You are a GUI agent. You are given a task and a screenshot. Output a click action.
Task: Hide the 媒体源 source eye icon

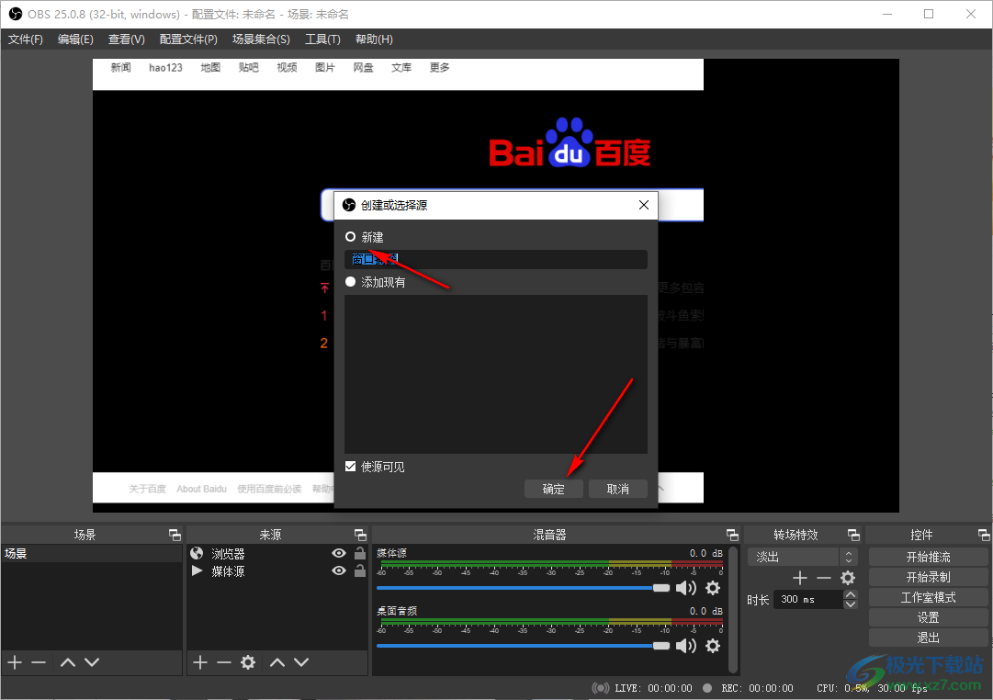339,570
